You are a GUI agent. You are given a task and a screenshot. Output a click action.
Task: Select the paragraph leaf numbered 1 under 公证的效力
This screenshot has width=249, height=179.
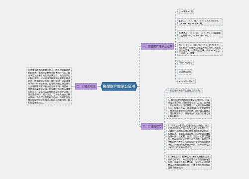pos(189,108)
